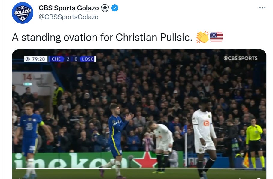Click the Heineken star logo on the ad board
This screenshot has width=273, height=179.
tap(146, 160)
